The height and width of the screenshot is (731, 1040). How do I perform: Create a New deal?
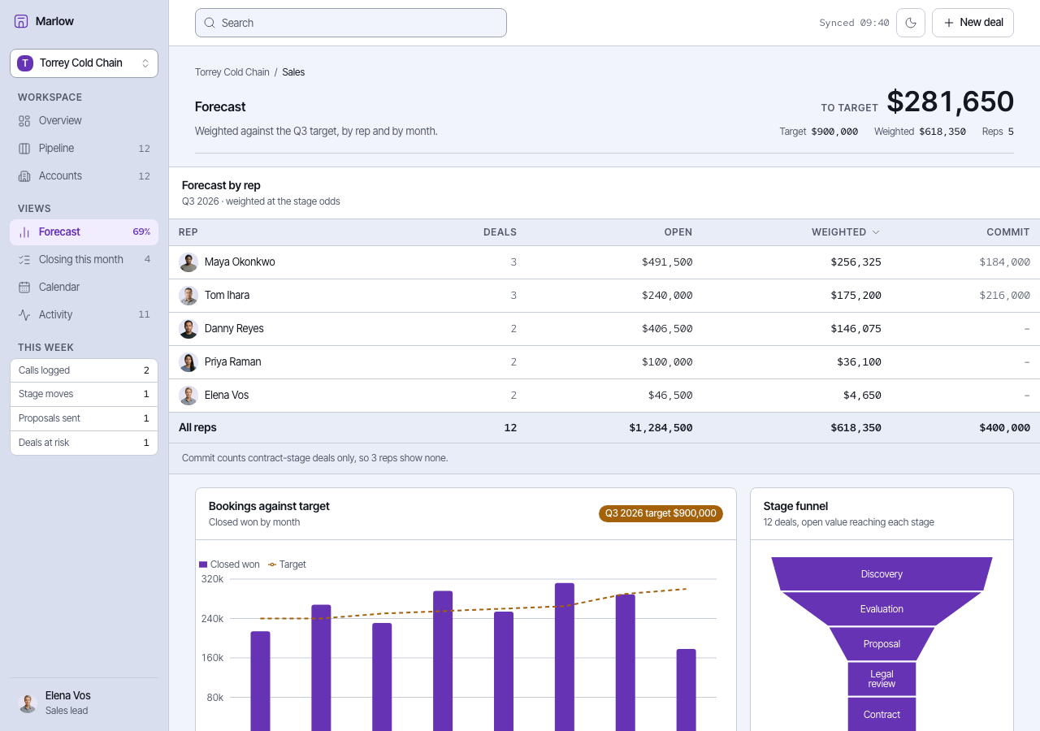(973, 23)
